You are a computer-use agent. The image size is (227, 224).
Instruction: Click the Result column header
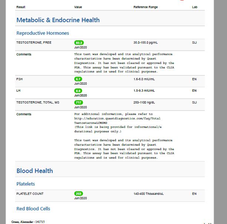[x=21, y=7]
